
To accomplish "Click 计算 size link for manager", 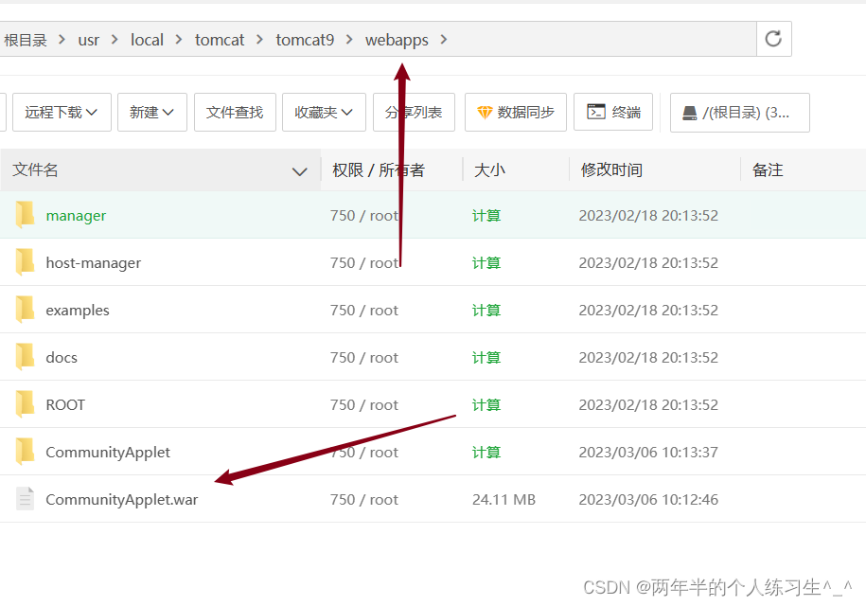I will 486,216.
